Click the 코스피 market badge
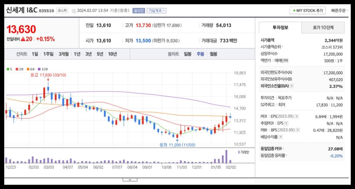 point(62,10)
